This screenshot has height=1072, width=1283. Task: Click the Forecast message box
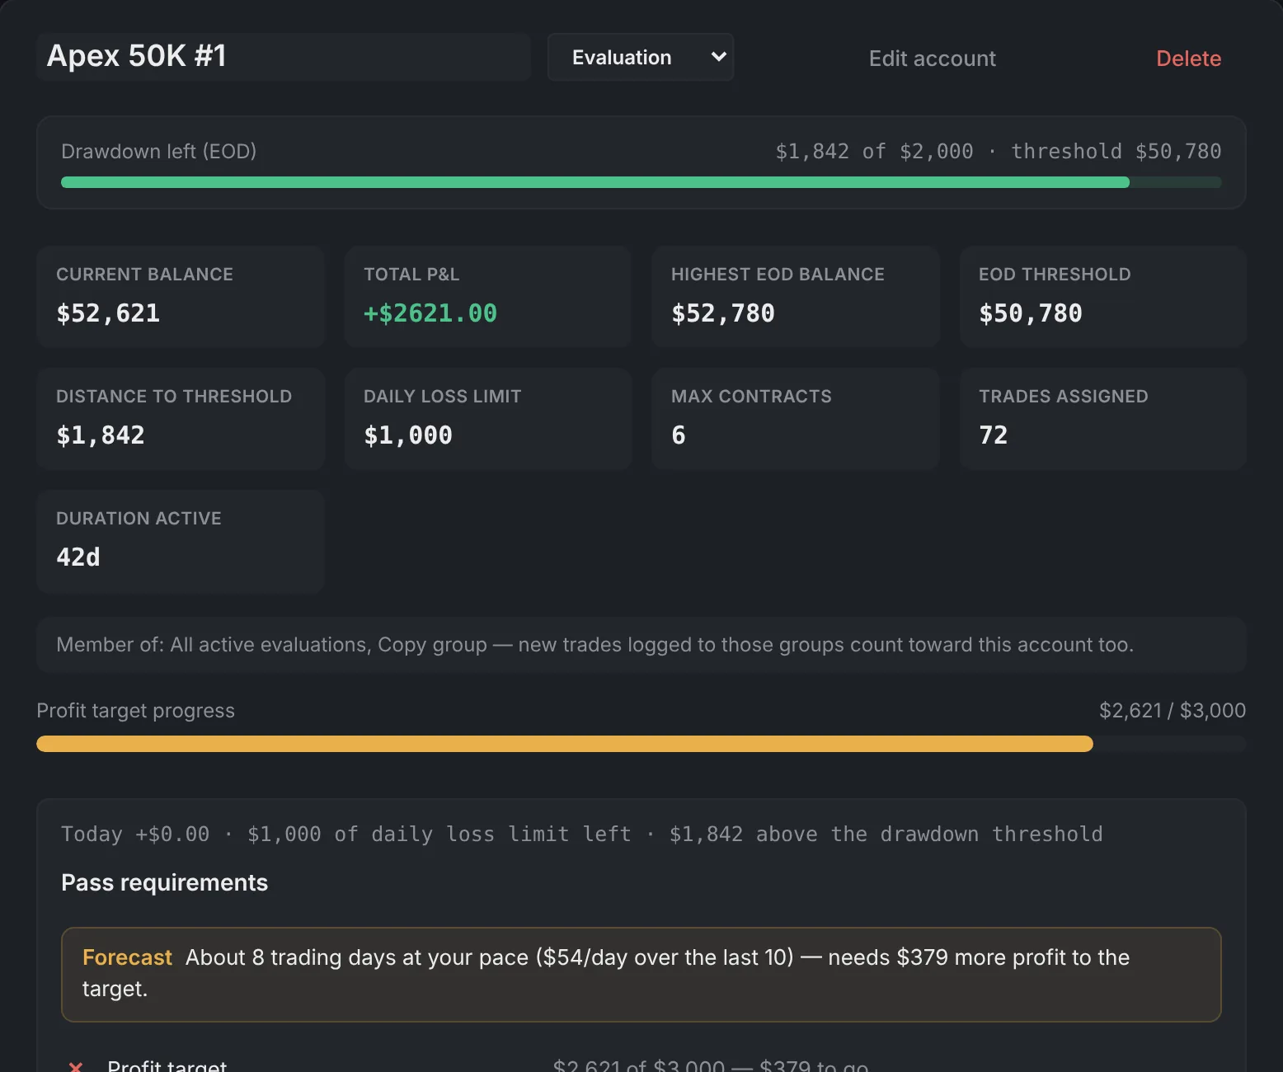pyautogui.click(x=641, y=975)
